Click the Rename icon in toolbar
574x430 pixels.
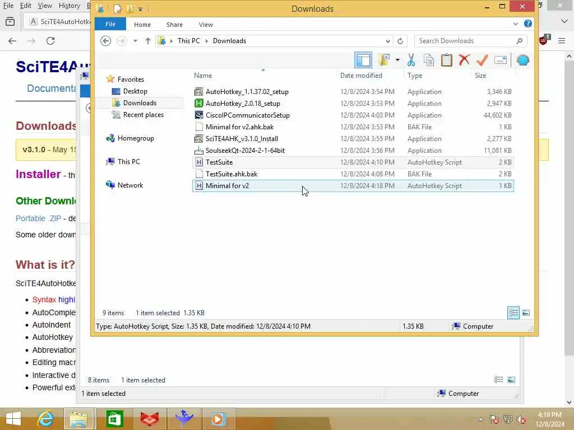tap(501, 60)
